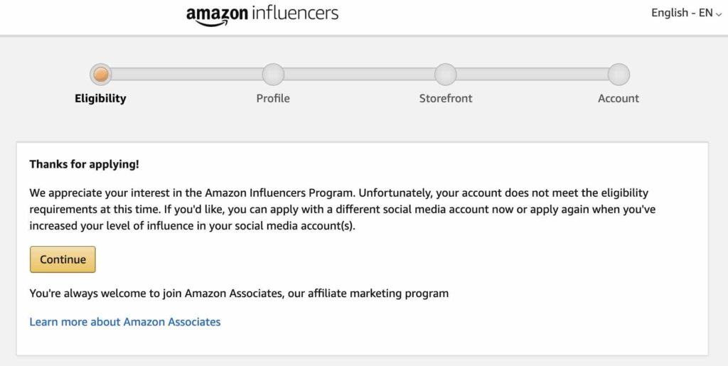
Task: Go to the Account step label
Action: pos(619,98)
